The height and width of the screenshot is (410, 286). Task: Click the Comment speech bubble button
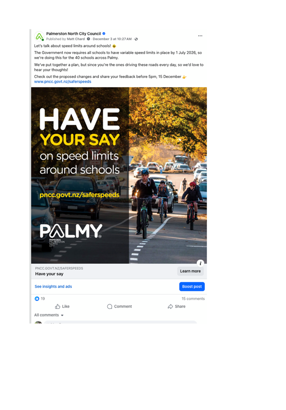(x=119, y=306)
